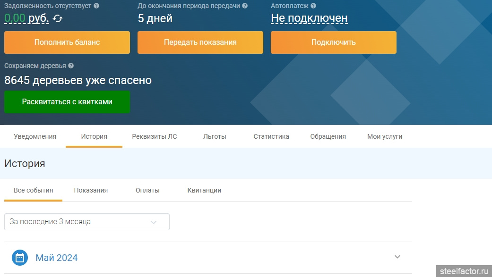This screenshot has width=492, height=277.
Task: Go to the 'Статистика' tab
Action: [271, 136]
